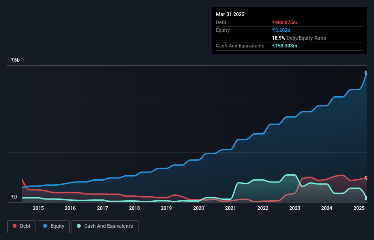
Task: Click the ₹980.875m debt value
Action: pyautogui.click(x=285, y=22)
